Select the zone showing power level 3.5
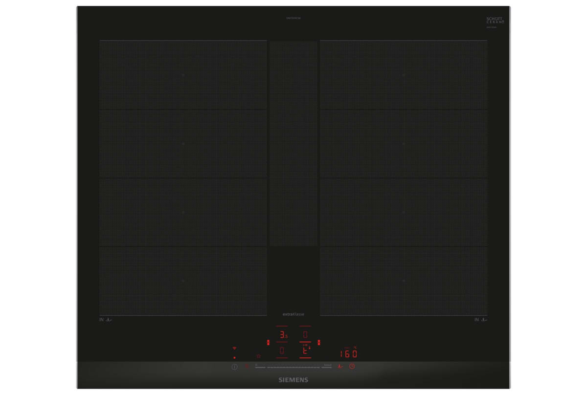The image size is (587, 395). [x=283, y=334]
